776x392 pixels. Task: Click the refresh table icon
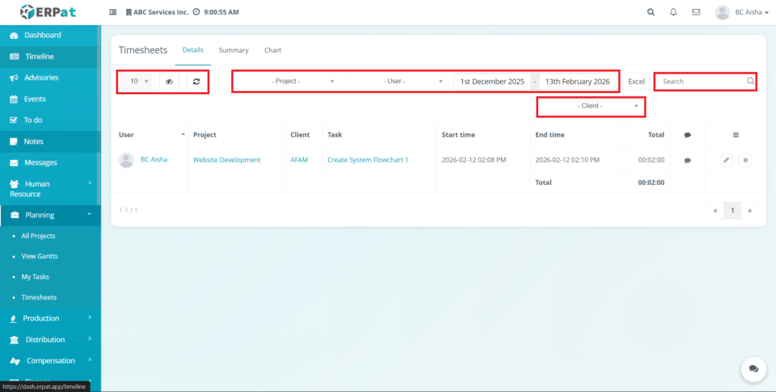197,81
